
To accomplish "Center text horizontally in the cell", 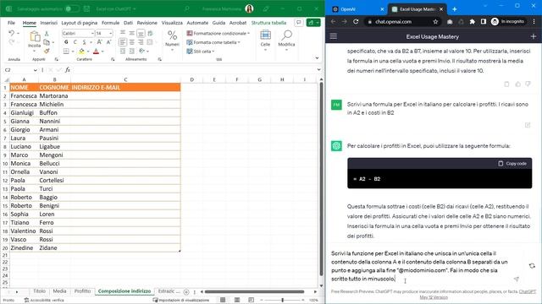I will click(132, 42).
